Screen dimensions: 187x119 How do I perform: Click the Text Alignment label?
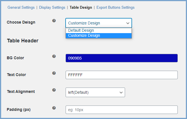[21, 91]
